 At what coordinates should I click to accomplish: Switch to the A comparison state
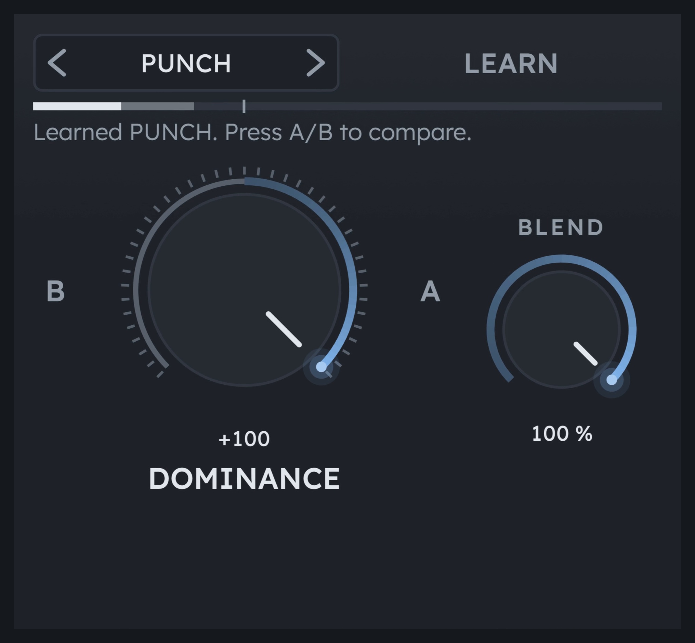(x=431, y=291)
